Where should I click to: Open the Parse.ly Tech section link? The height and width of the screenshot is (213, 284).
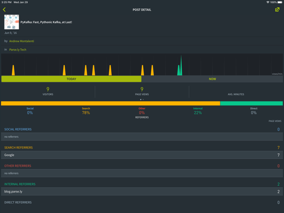tap(17, 49)
